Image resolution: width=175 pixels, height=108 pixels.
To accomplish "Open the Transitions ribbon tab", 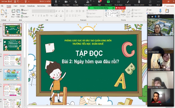I will pos(31,6).
